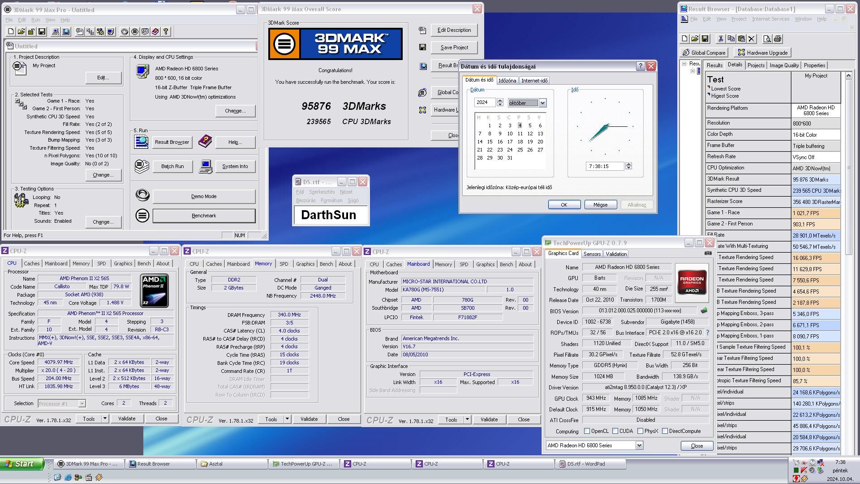Click Edit Description button in score dialog
Screen dimensions: 860x484
coord(454,30)
